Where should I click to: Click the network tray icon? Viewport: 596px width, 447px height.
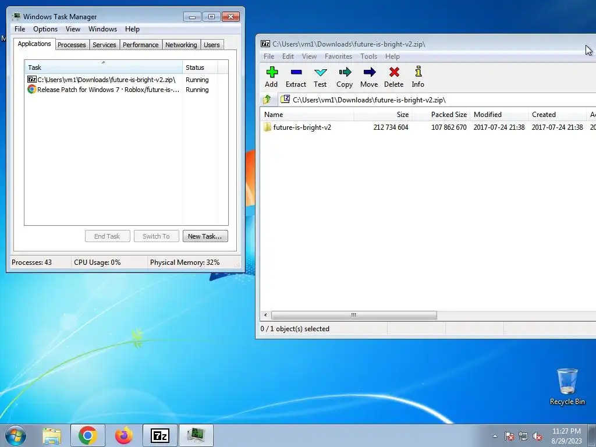pyautogui.click(x=523, y=436)
